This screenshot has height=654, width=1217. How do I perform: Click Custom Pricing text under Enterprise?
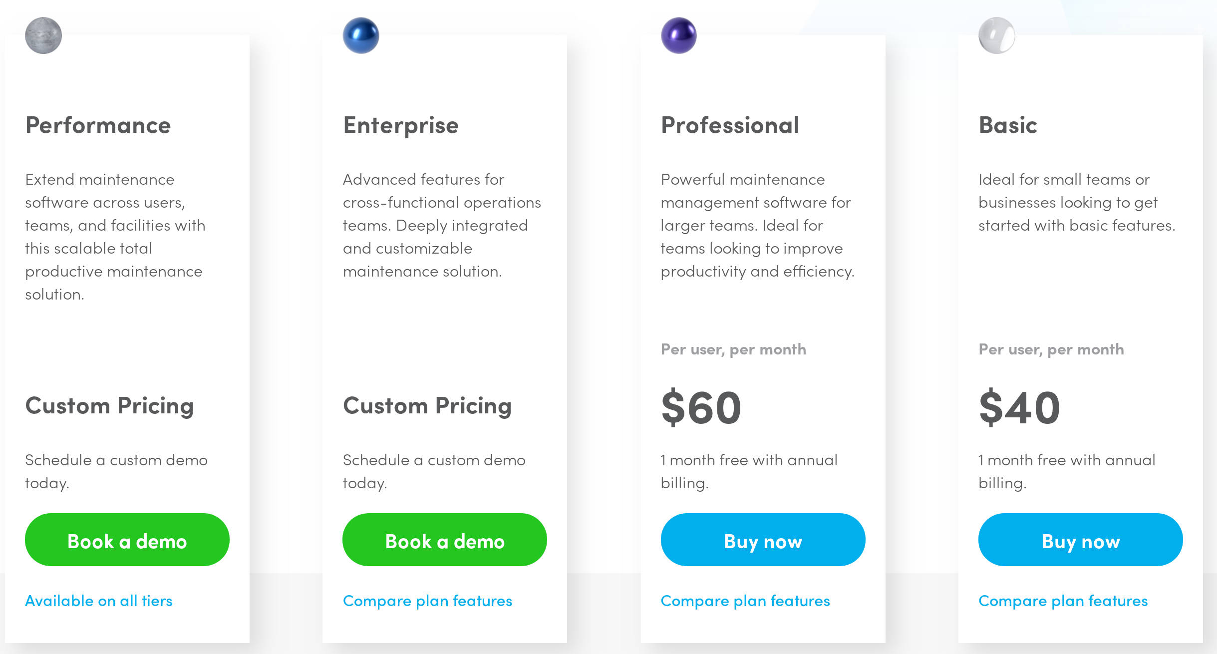click(427, 405)
